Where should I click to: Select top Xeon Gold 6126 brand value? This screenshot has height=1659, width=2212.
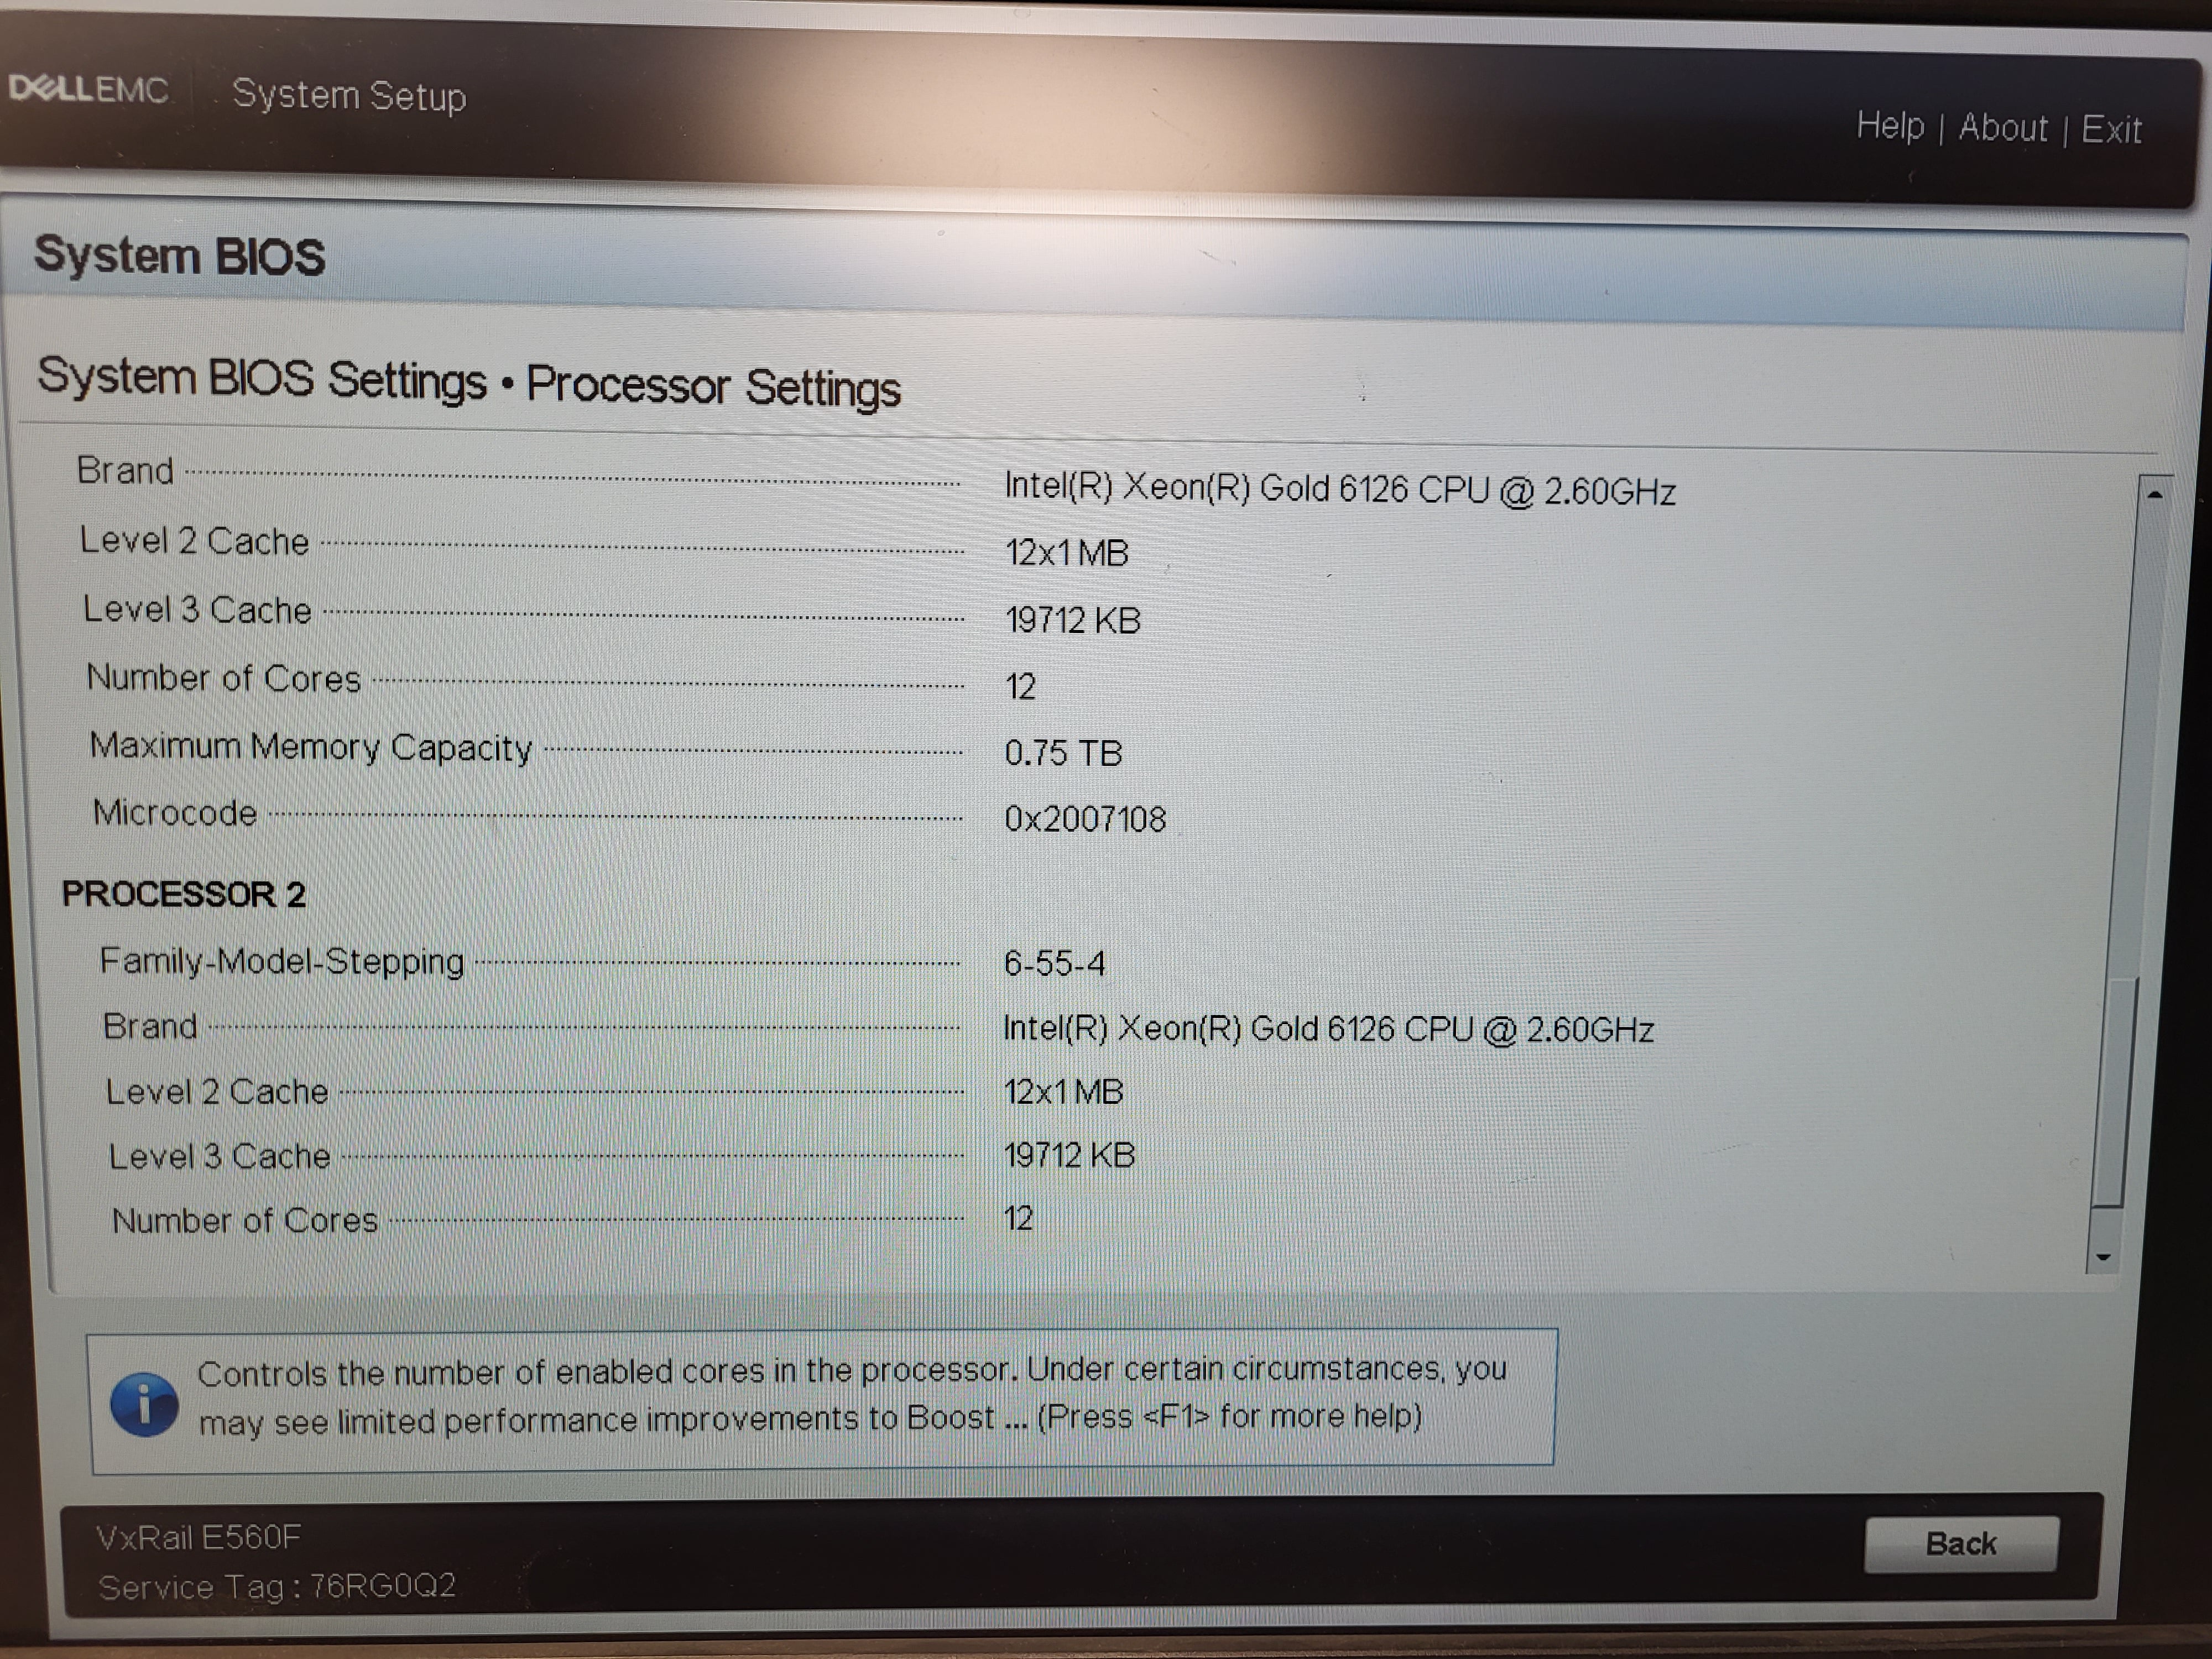coord(1340,489)
